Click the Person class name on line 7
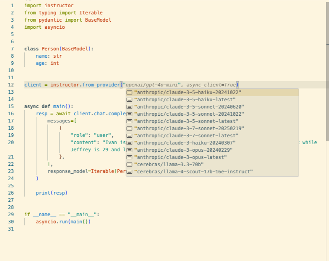Image resolution: width=329 pixels, height=261 pixels. tap(50, 49)
